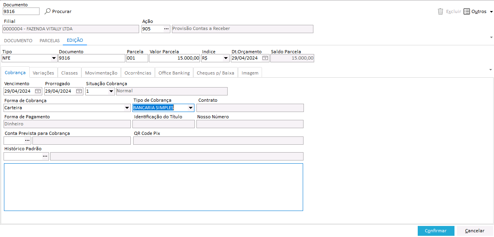Open the Outros list menu
This screenshot has height=237, width=494.
coord(478,11)
